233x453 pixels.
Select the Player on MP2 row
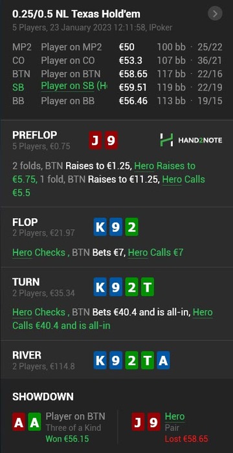[x=117, y=47]
